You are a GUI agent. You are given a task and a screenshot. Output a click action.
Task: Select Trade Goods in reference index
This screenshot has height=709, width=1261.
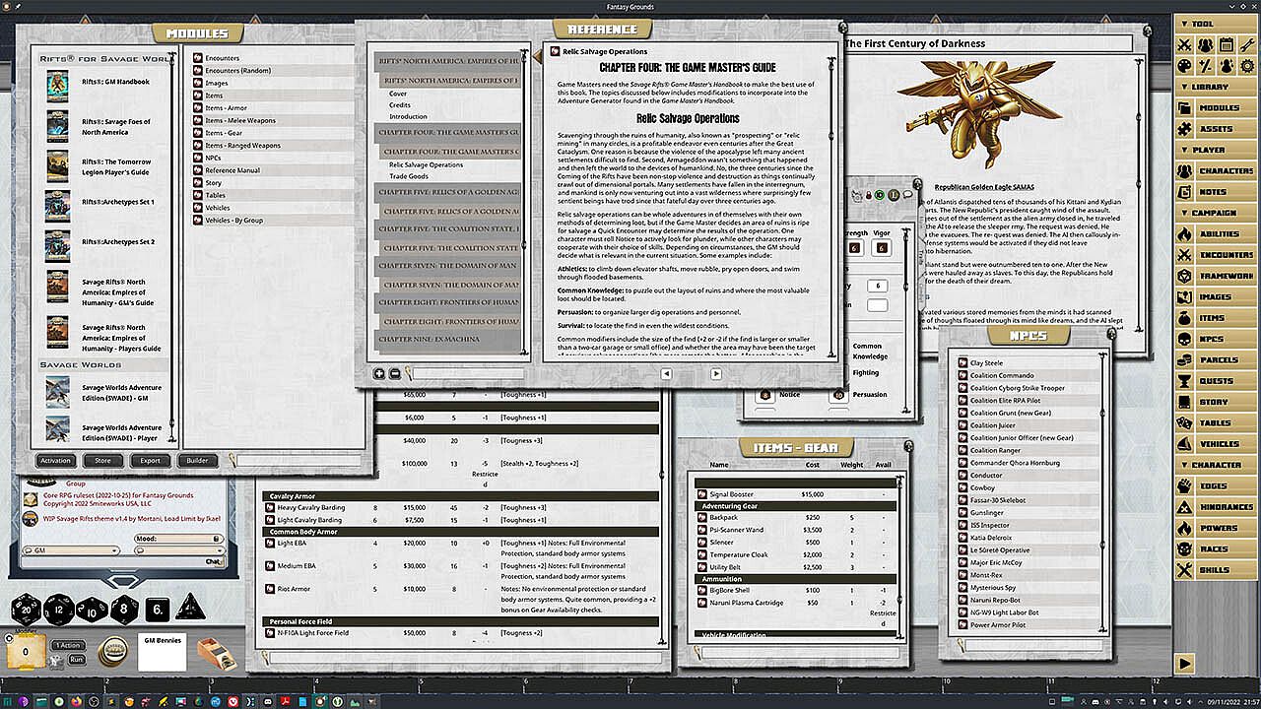click(410, 177)
